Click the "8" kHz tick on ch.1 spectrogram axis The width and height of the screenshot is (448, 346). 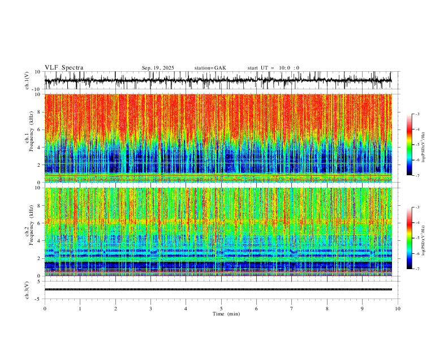(39, 112)
